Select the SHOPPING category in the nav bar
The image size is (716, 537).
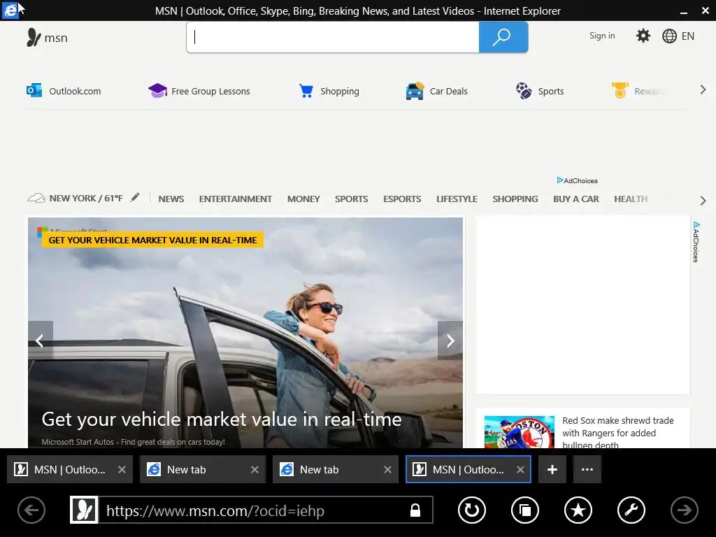(x=515, y=199)
